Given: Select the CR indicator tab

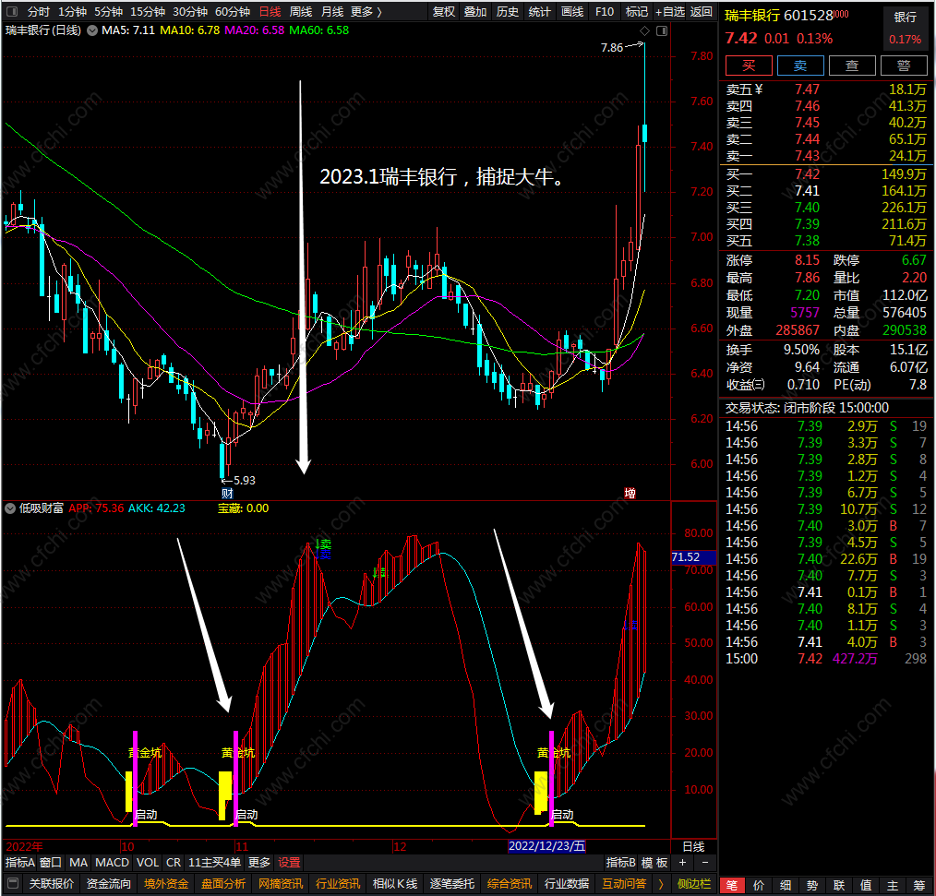Looking at the screenshot, I should point(174,863).
